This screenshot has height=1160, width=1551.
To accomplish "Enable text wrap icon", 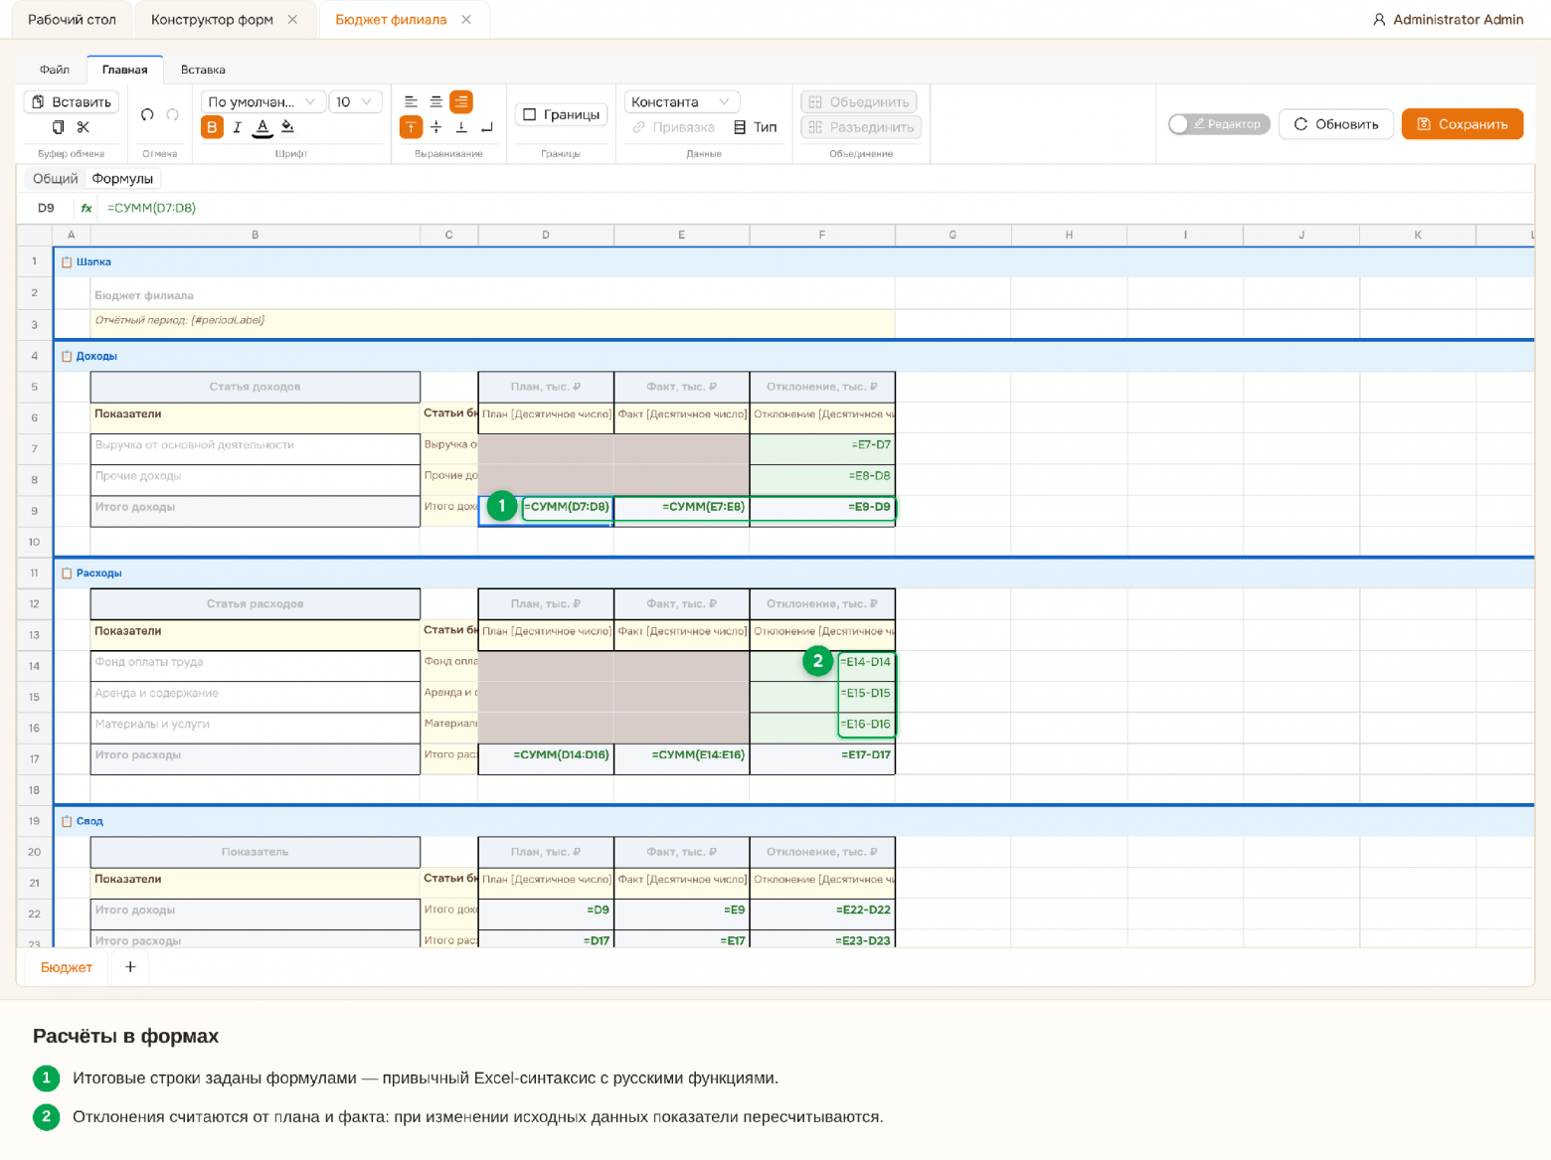I will [x=486, y=127].
